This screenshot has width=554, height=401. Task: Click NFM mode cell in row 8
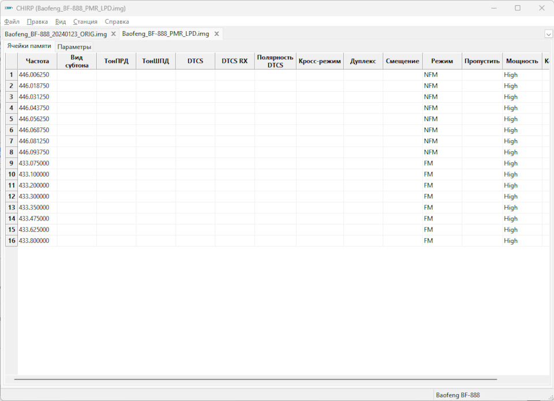(442, 152)
